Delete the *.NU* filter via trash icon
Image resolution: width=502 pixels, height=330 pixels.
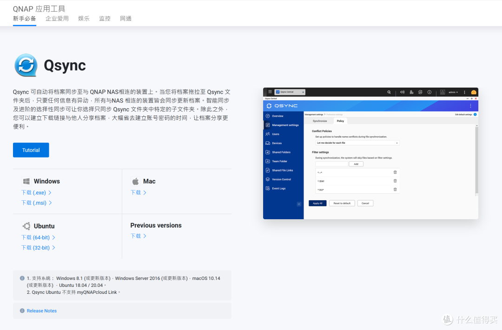(x=395, y=189)
